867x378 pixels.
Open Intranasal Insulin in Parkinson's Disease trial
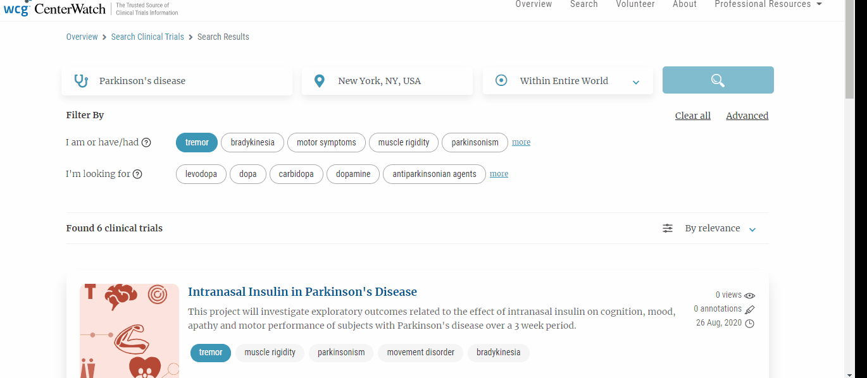click(303, 291)
